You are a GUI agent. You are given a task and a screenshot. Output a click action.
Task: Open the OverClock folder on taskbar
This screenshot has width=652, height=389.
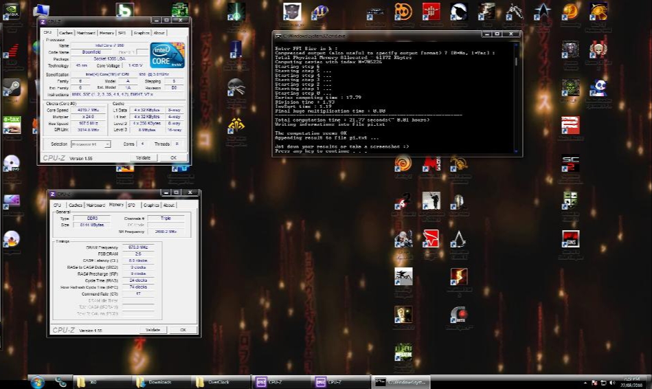pyautogui.click(x=221, y=382)
